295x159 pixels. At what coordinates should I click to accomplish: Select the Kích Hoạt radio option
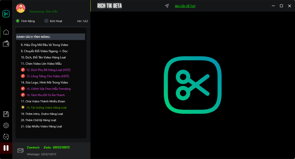(x=46, y=21)
